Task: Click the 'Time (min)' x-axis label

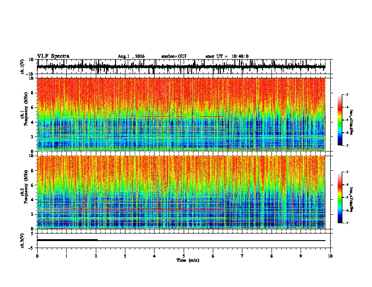Action: point(188,260)
